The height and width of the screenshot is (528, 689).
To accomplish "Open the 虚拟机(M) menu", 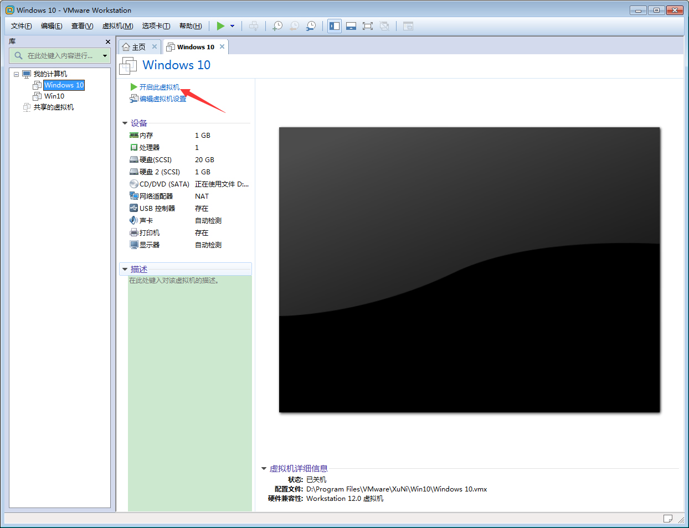I will pyautogui.click(x=117, y=25).
